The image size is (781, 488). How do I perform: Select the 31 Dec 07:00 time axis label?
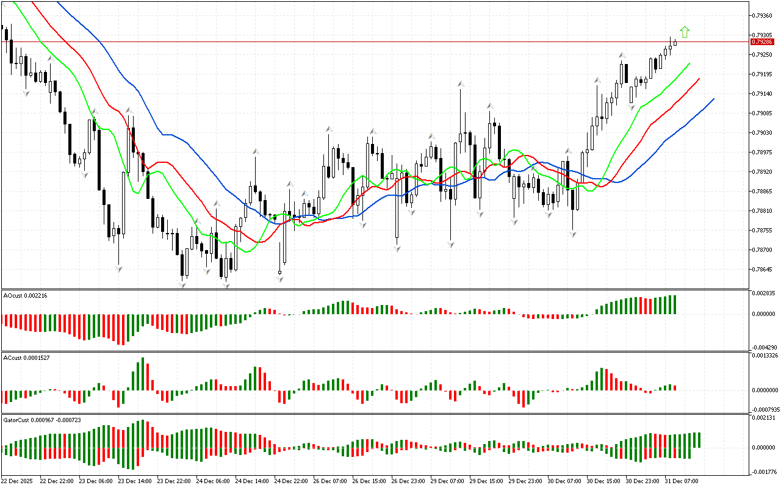pos(681,481)
